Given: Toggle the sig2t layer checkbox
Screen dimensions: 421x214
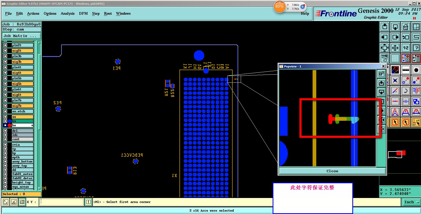Looking at the screenshot, I should [x=5, y=51].
